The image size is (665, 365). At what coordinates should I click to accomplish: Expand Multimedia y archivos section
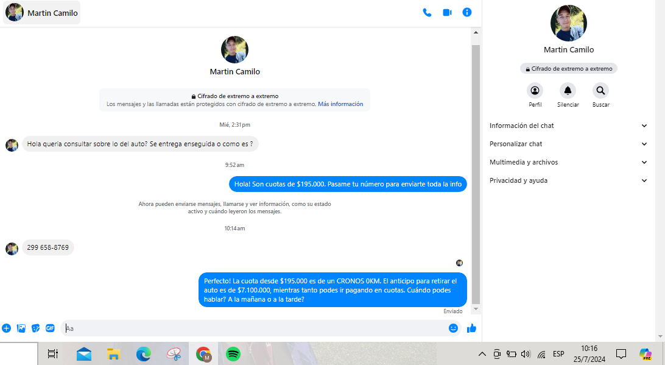point(568,162)
